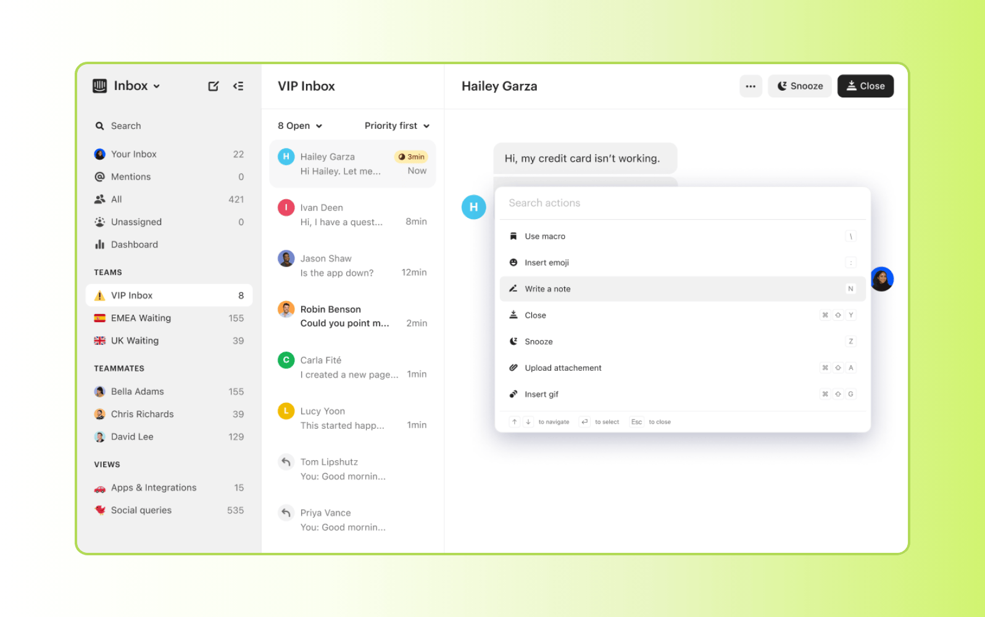Click the Spanish flag icon for EMEA Waiting

[x=100, y=318]
